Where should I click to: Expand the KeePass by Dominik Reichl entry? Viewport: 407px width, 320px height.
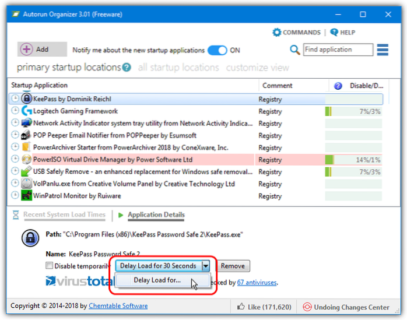pos(15,99)
